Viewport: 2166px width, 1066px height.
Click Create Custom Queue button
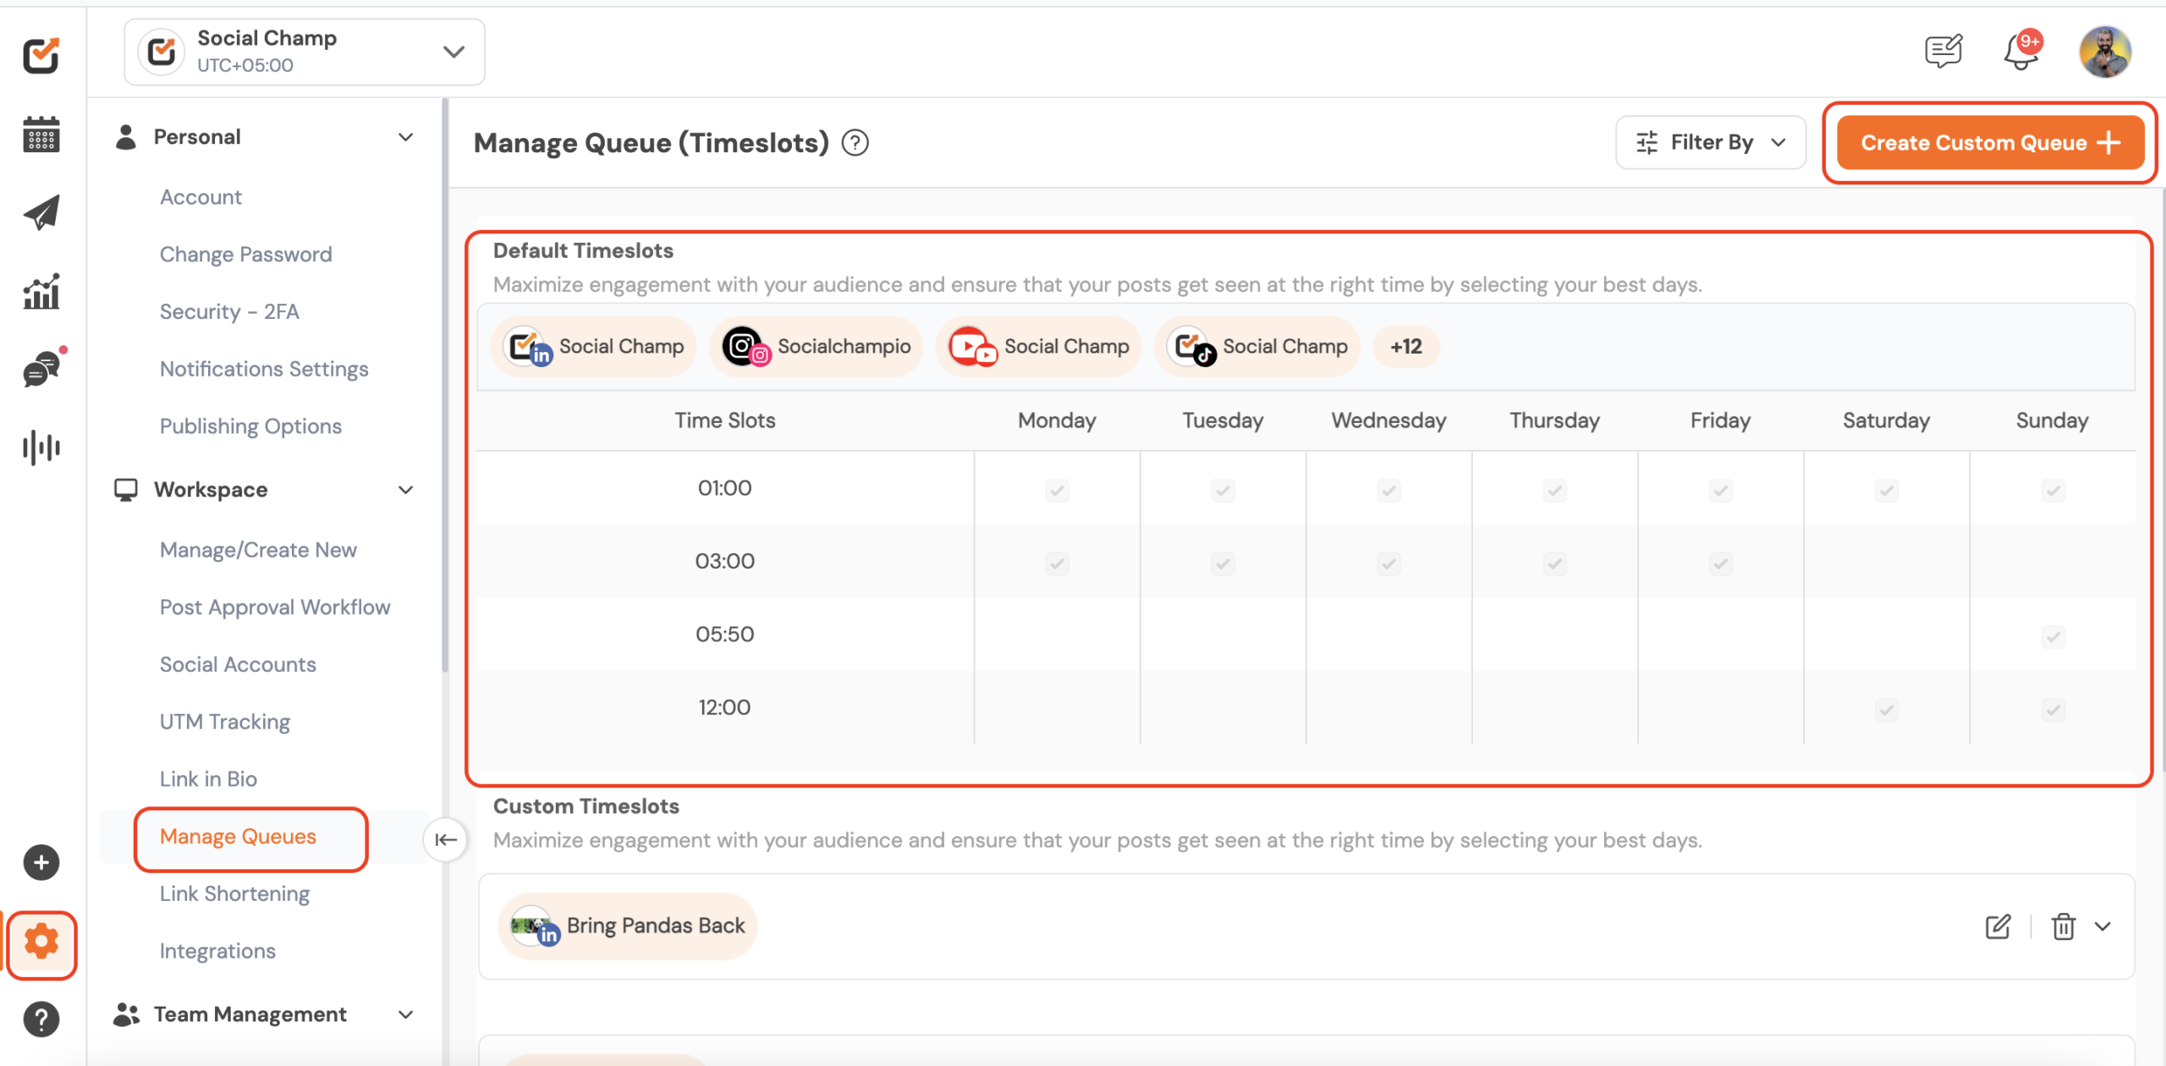click(1989, 142)
